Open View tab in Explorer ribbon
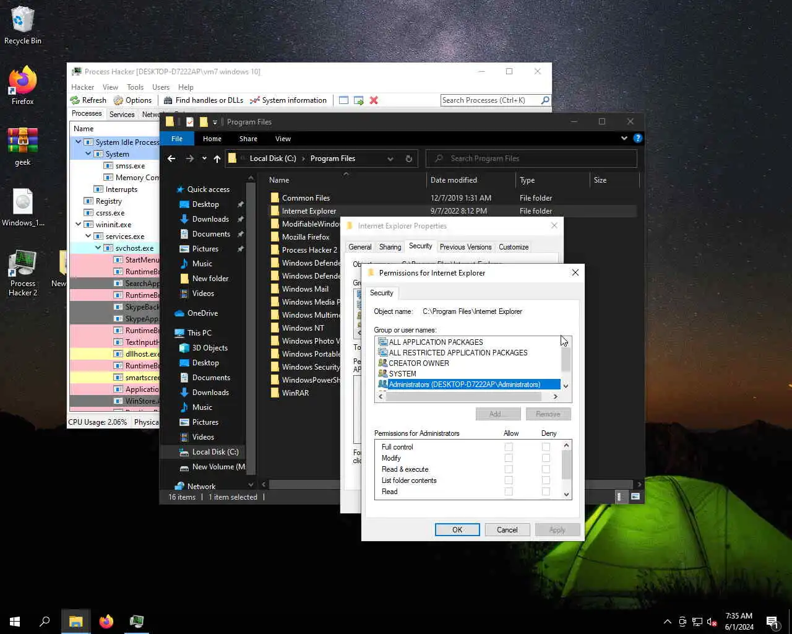The image size is (792, 634). [x=283, y=139]
